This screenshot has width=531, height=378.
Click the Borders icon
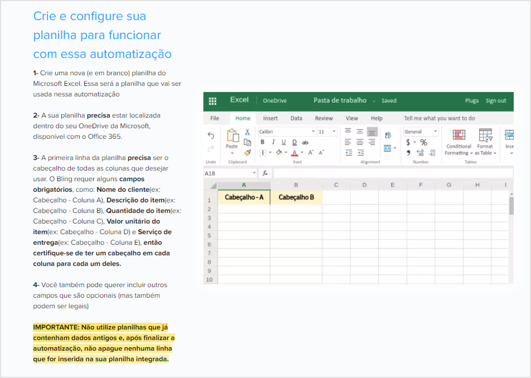click(x=262, y=152)
